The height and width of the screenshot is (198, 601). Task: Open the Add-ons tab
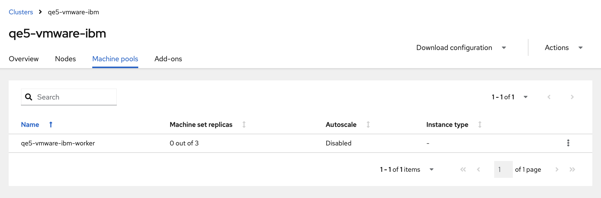coord(168,59)
